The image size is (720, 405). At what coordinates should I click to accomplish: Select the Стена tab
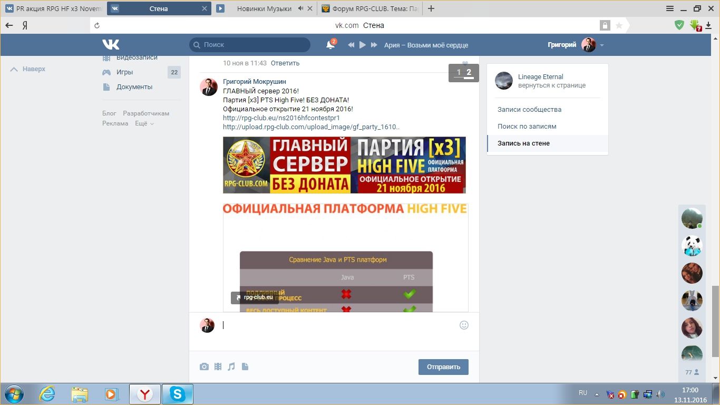click(x=159, y=8)
